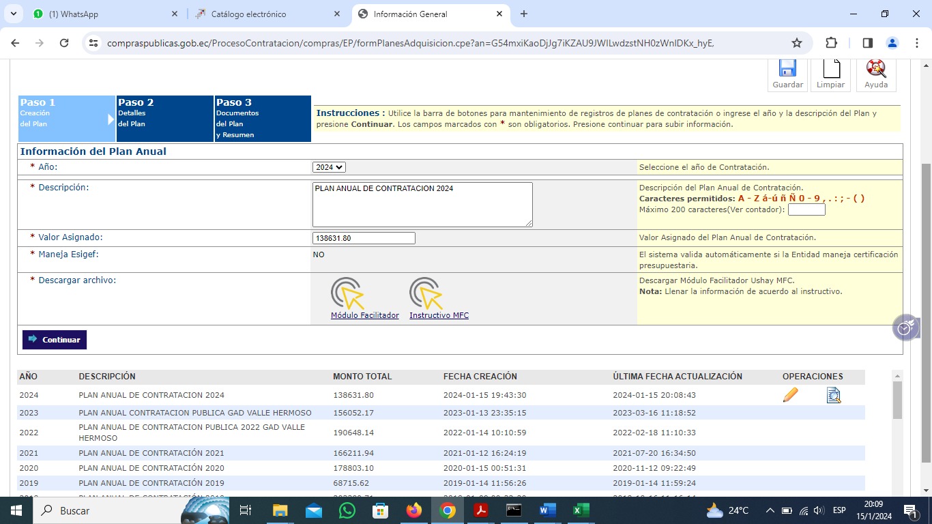Click the Módulo Facilitador link text

364,315
